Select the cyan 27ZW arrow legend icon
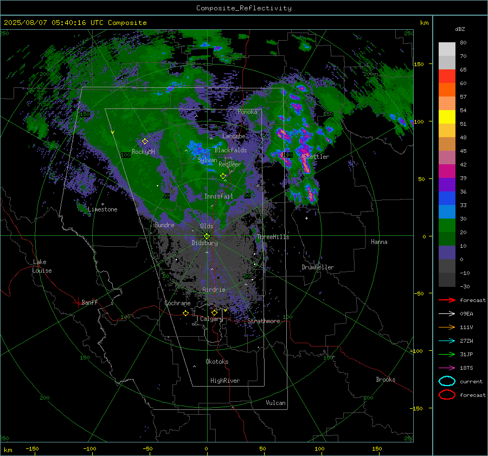This screenshot has height=456, width=488. (x=447, y=341)
